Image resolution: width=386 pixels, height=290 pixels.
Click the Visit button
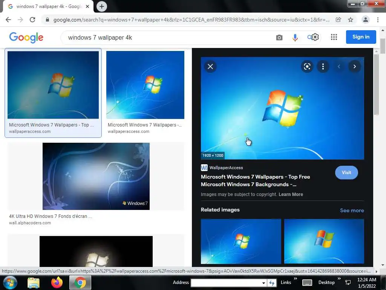(x=346, y=173)
